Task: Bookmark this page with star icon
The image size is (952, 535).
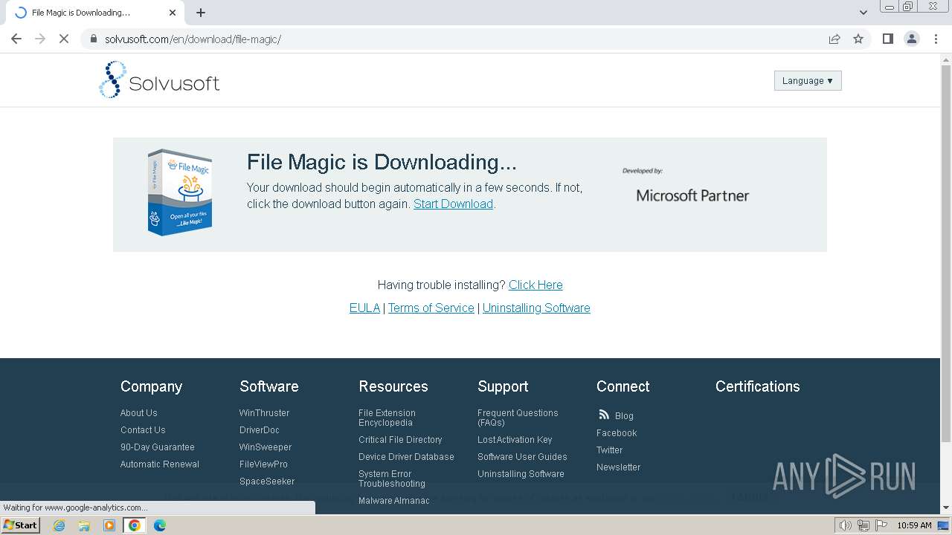Action: 858,39
